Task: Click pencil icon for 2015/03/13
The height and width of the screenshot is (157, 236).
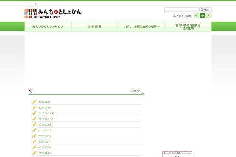Action: click(34, 113)
